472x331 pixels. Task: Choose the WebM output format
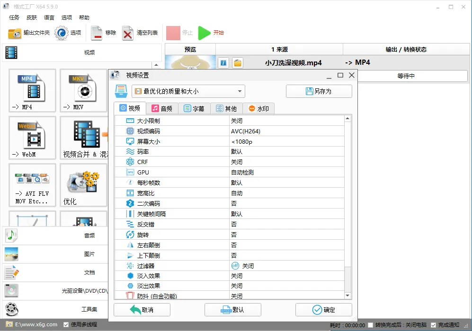coord(32,137)
